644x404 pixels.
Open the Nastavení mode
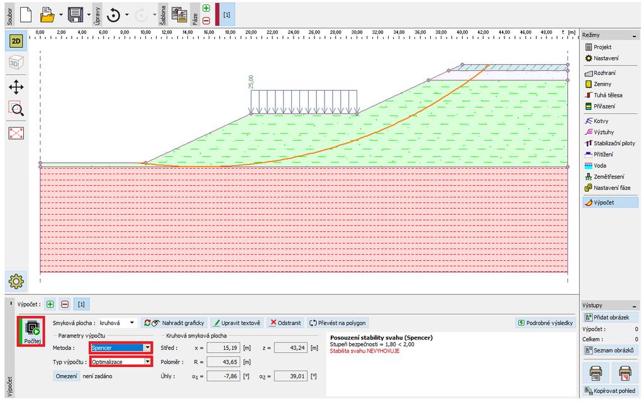610,58
